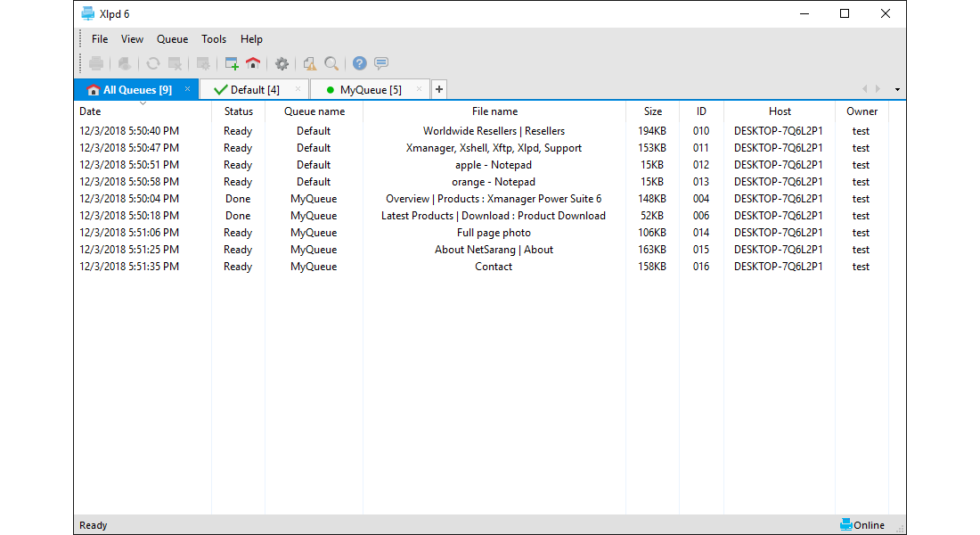Close the All Queues tab
Image resolution: width=980 pixels, height=535 pixels.
click(187, 89)
